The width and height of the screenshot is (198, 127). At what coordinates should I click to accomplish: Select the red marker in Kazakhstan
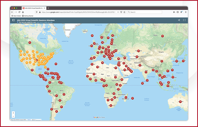pos(138,51)
